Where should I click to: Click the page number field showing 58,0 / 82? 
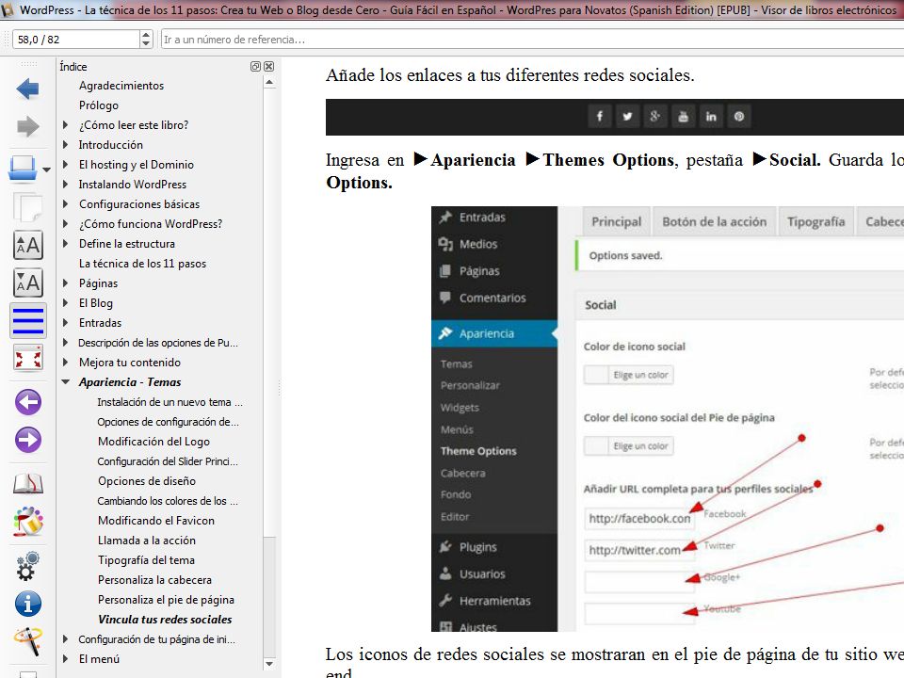76,40
